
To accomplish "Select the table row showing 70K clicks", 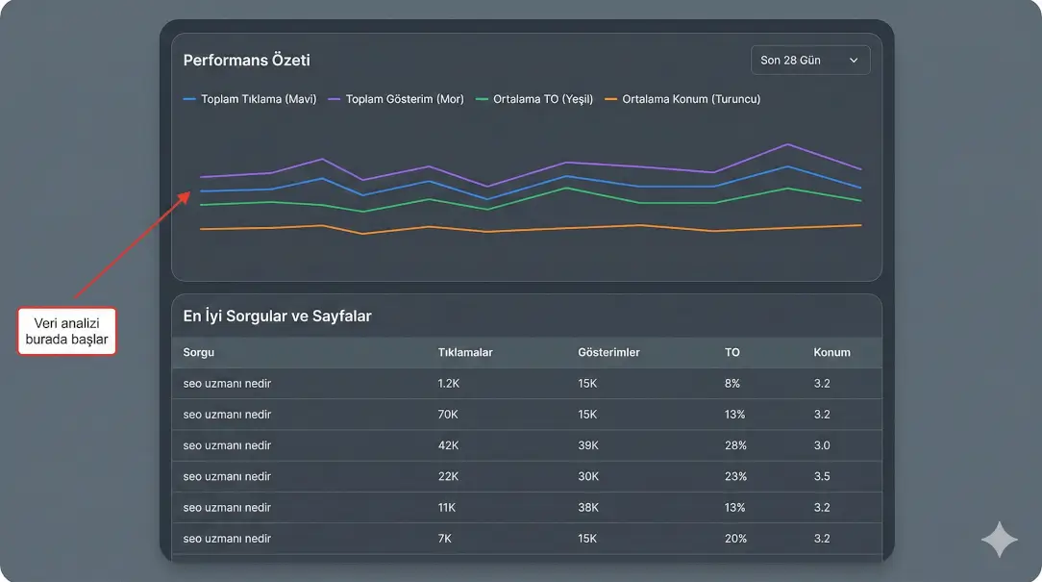I will 529,414.
